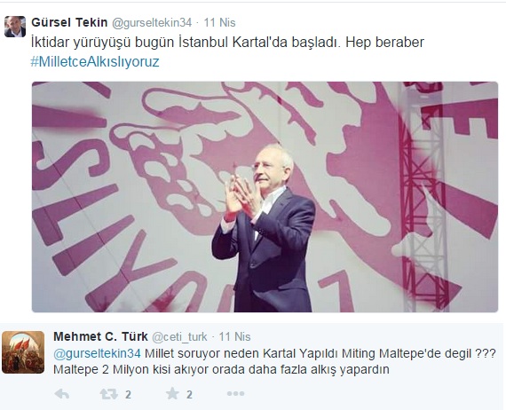Click the reply arrow icon
The image size is (506, 410).
click(x=61, y=394)
